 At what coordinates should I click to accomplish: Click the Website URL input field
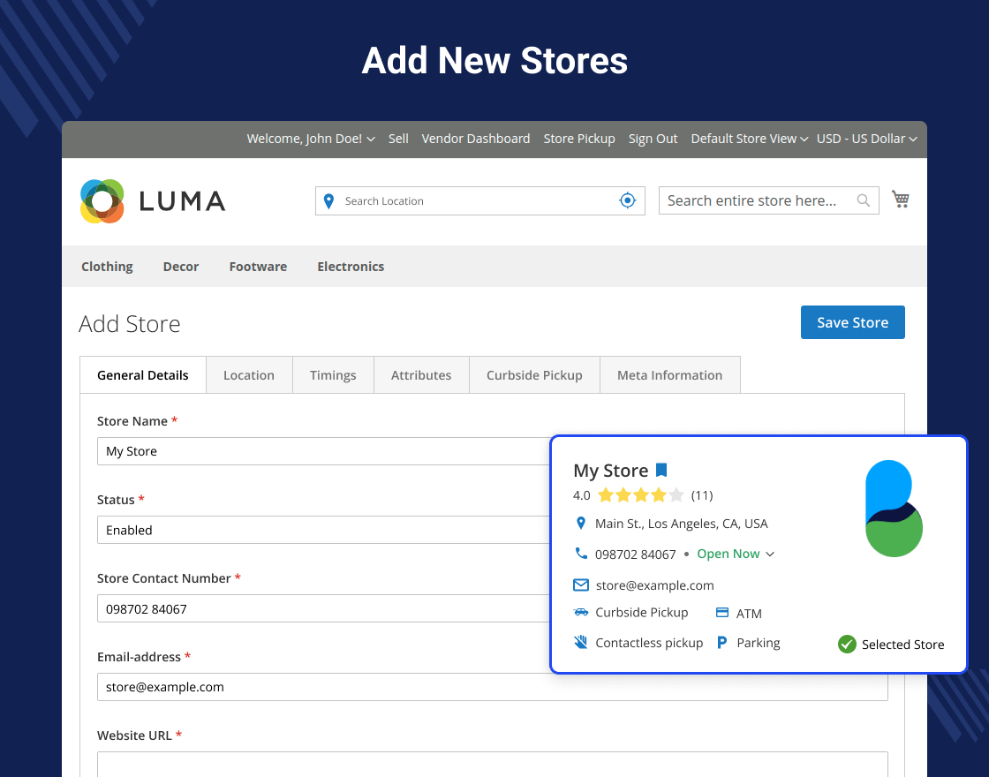point(493,765)
